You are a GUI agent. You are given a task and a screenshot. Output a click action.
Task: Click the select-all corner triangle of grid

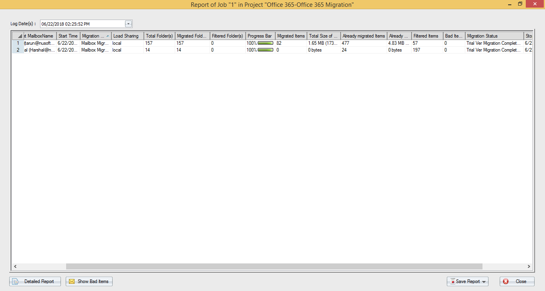[20, 36]
